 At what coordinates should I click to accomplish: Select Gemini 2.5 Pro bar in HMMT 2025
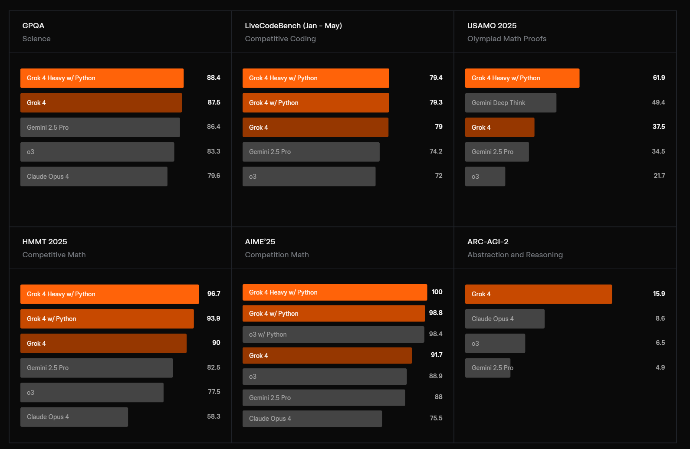coord(96,368)
